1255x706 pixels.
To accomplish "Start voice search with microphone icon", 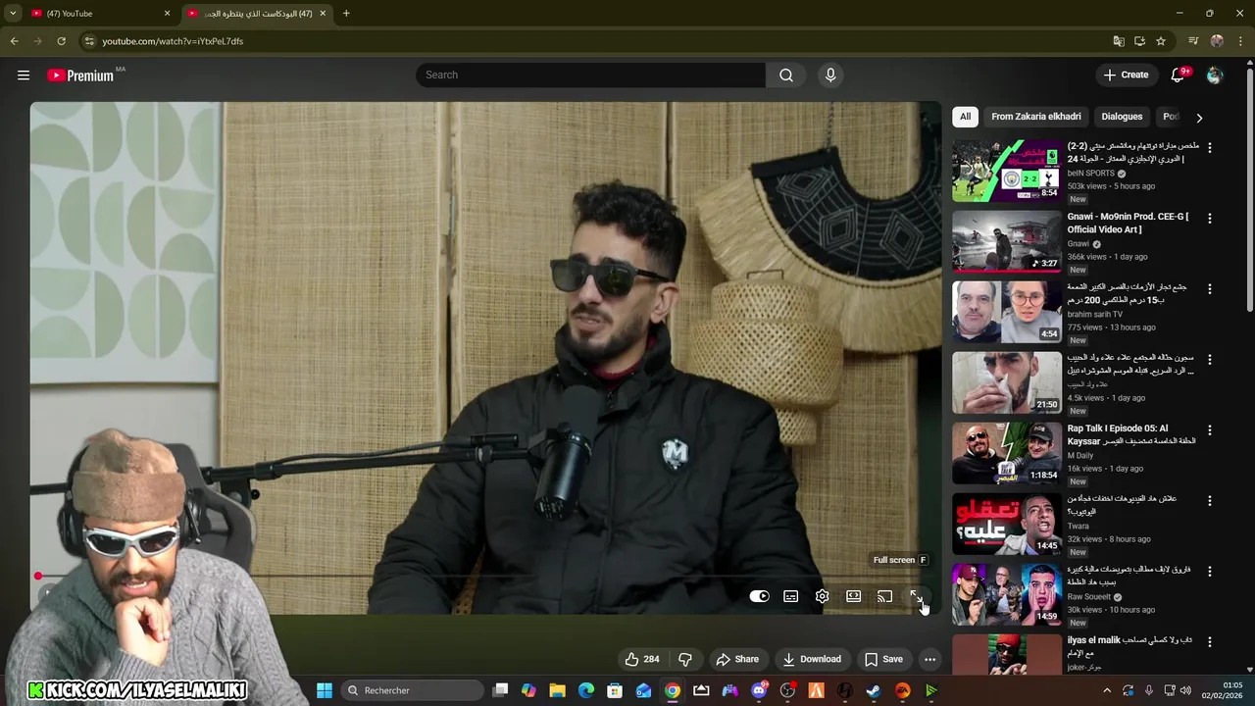I will [x=830, y=76].
